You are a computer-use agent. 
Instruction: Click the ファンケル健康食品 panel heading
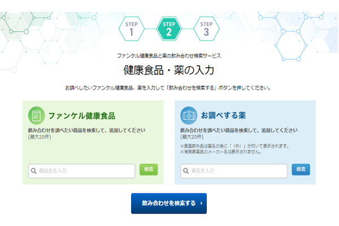coord(81,116)
